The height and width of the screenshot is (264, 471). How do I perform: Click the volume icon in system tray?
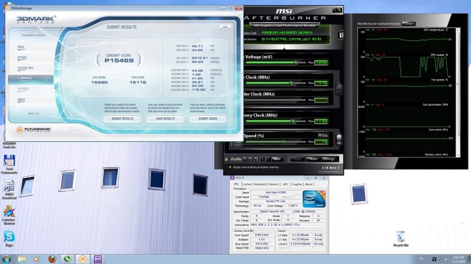coord(446,259)
